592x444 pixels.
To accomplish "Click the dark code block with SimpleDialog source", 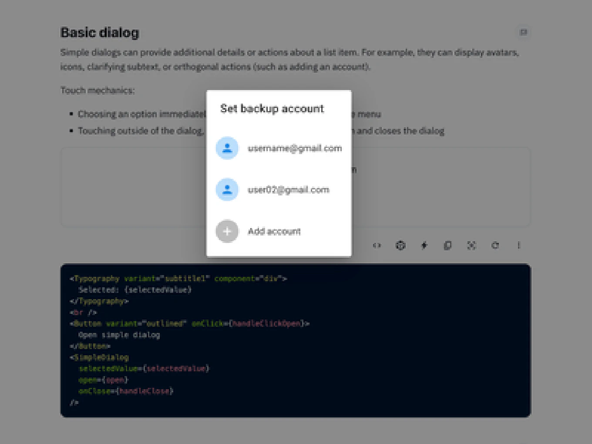I will tap(296, 340).
